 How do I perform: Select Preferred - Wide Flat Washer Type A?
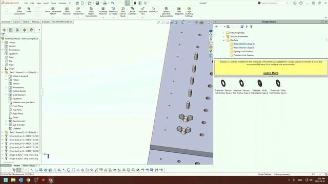coord(278,86)
